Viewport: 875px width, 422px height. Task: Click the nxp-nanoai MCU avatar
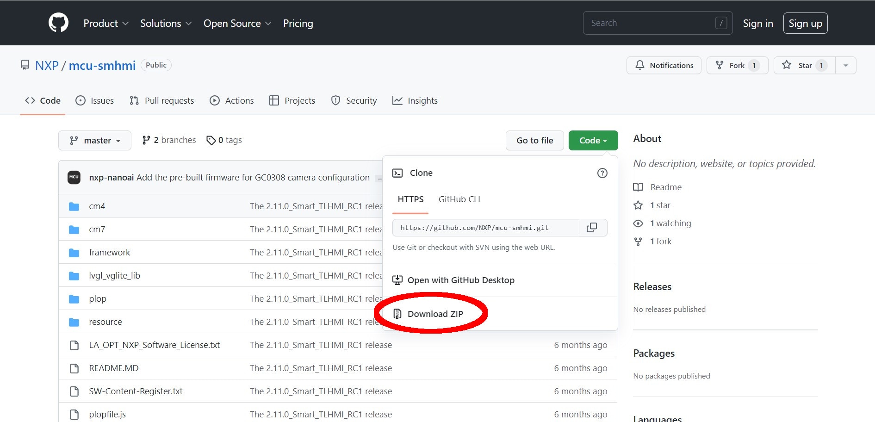74,177
